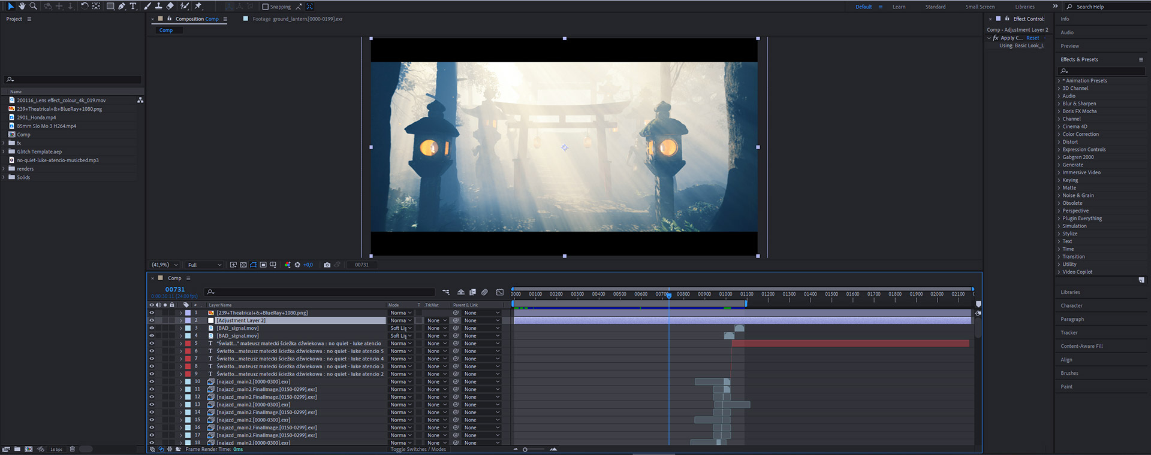Expand the renders folder in Project panel
This screenshot has height=455, width=1151.
pos(4,169)
